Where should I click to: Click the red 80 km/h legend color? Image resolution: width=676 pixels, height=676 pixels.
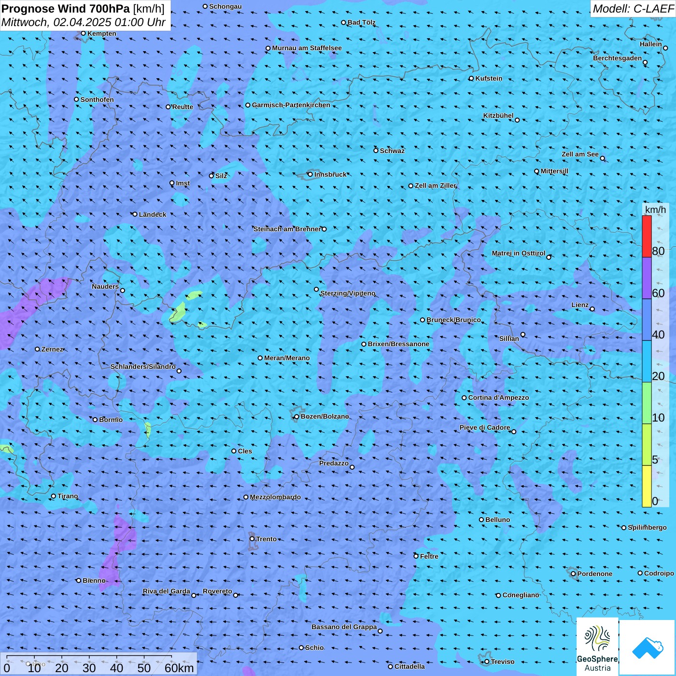[647, 236]
